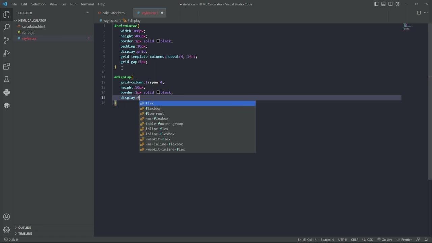The height and width of the screenshot is (243, 432).
Task: Toggle the Secondary Side Bar layout button
Action: [x=390, y=4]
